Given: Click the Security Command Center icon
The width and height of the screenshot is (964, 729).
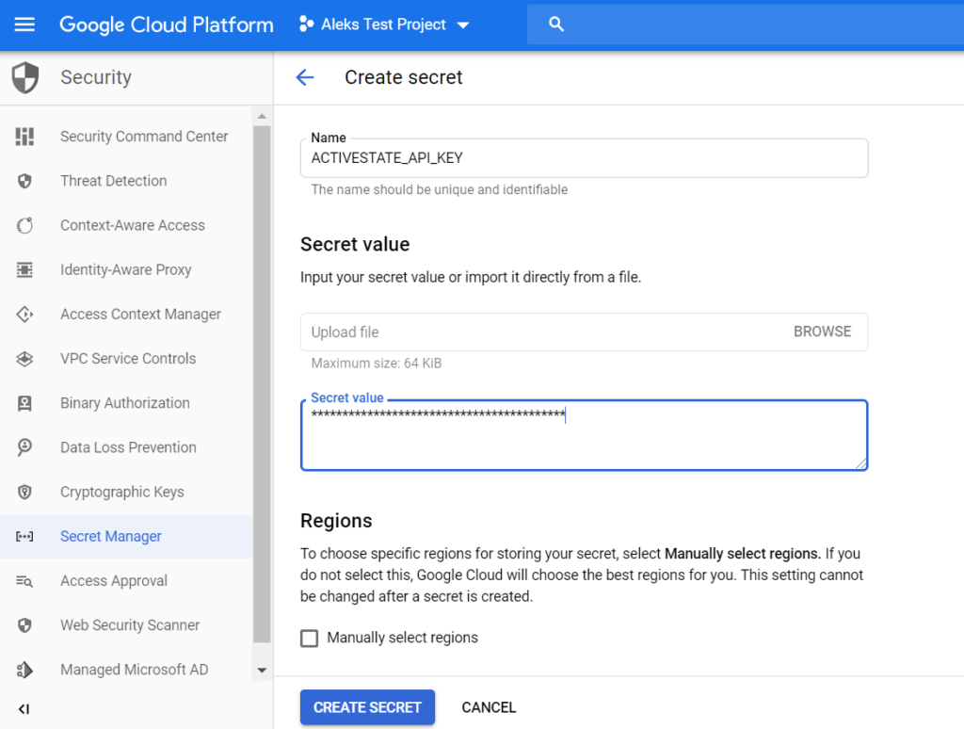Looking at the screenshot, I should click(x=24, y=137).
